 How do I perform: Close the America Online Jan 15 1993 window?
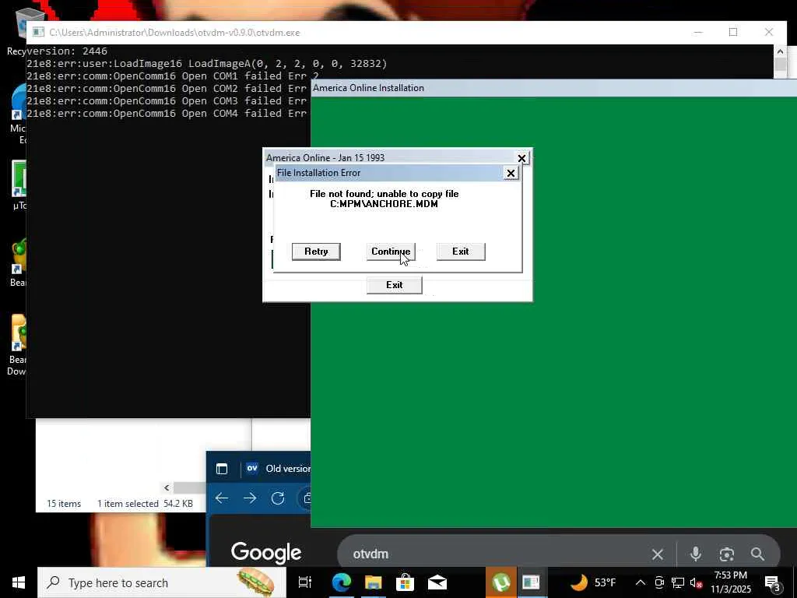(521, 158)
